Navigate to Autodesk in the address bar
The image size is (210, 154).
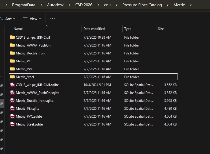click(55, 5)
